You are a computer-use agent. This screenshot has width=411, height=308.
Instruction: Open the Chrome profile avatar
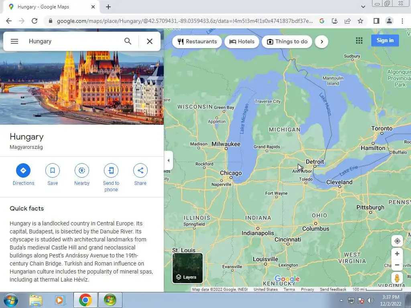[x=389, y=21]
